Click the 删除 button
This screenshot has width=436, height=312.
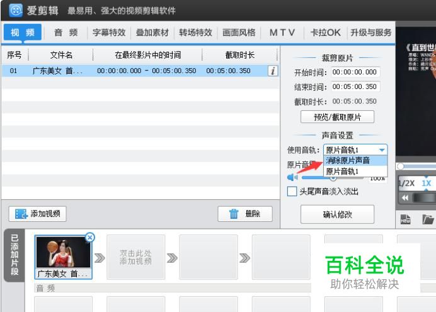coord(245,214)
